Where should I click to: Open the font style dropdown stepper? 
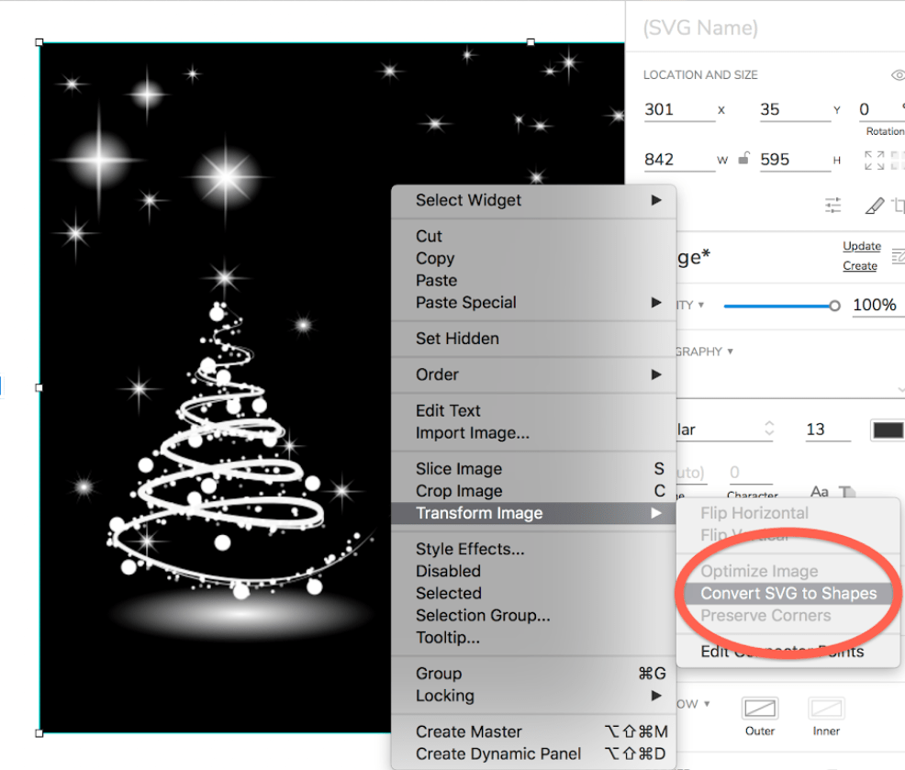click(x=769, y=430)
